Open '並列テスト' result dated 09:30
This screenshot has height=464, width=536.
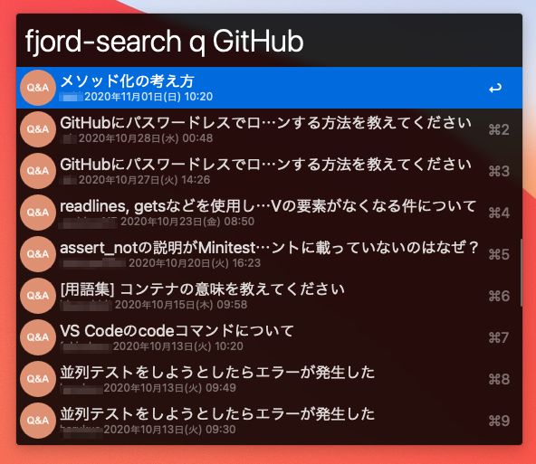tap(269, 421)
